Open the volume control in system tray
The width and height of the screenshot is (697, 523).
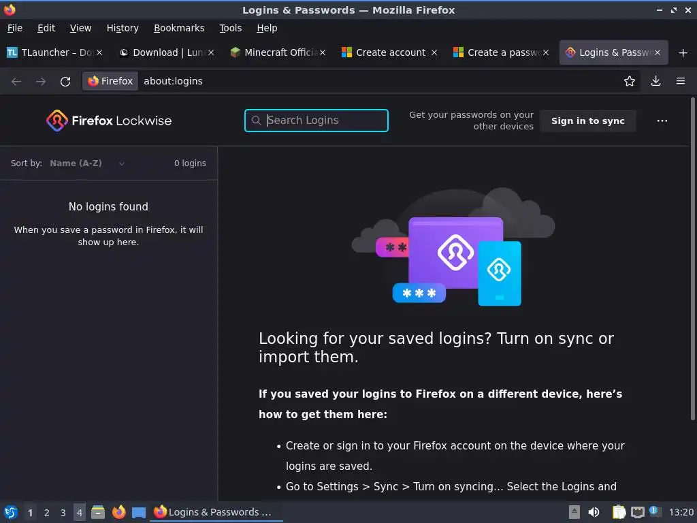[x=594, y=512]
